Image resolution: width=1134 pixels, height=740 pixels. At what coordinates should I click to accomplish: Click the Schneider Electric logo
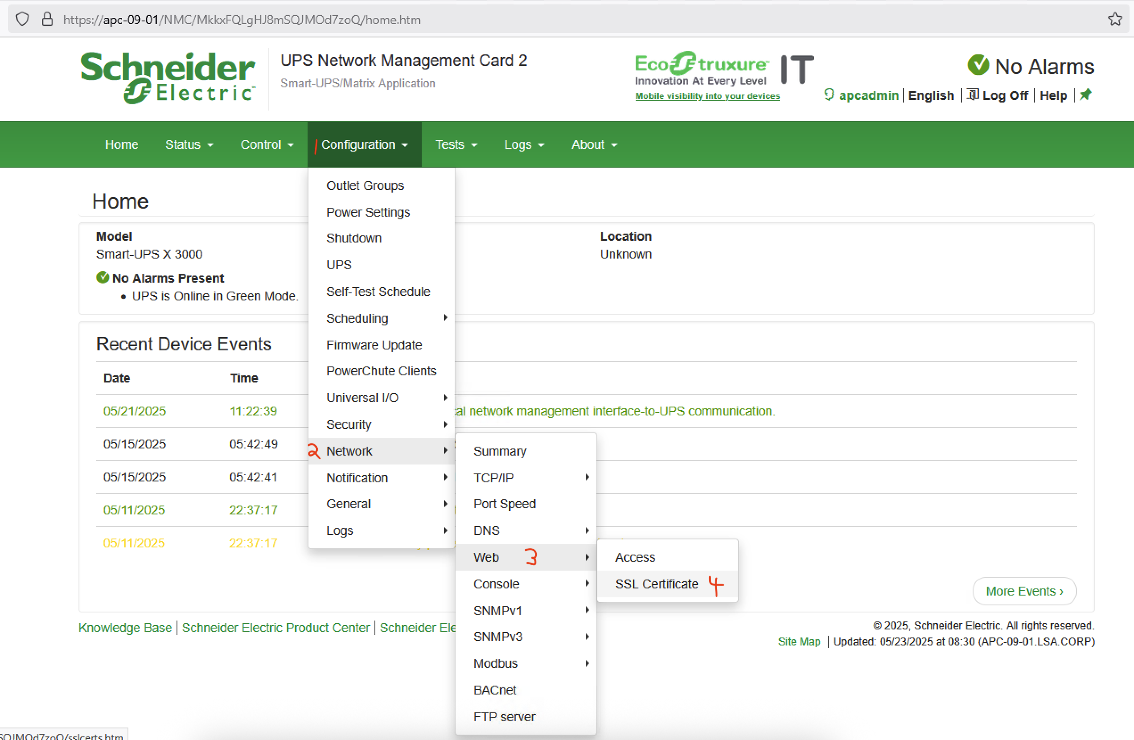coord(168,78)
